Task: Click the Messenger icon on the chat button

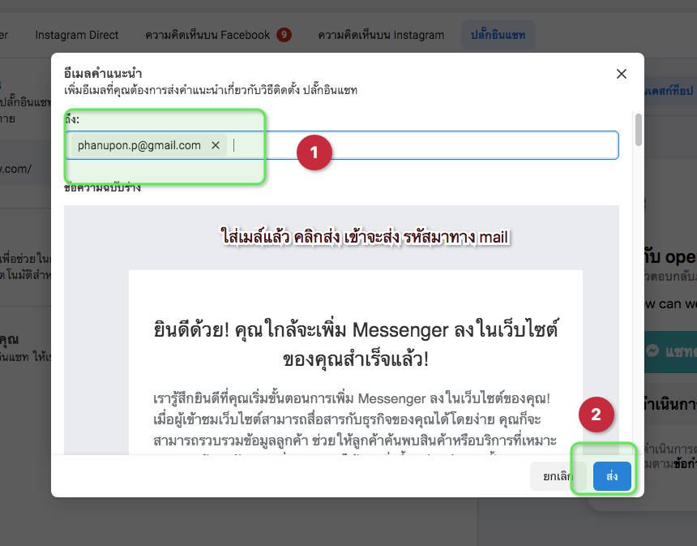Action: (x=652, y=352)
